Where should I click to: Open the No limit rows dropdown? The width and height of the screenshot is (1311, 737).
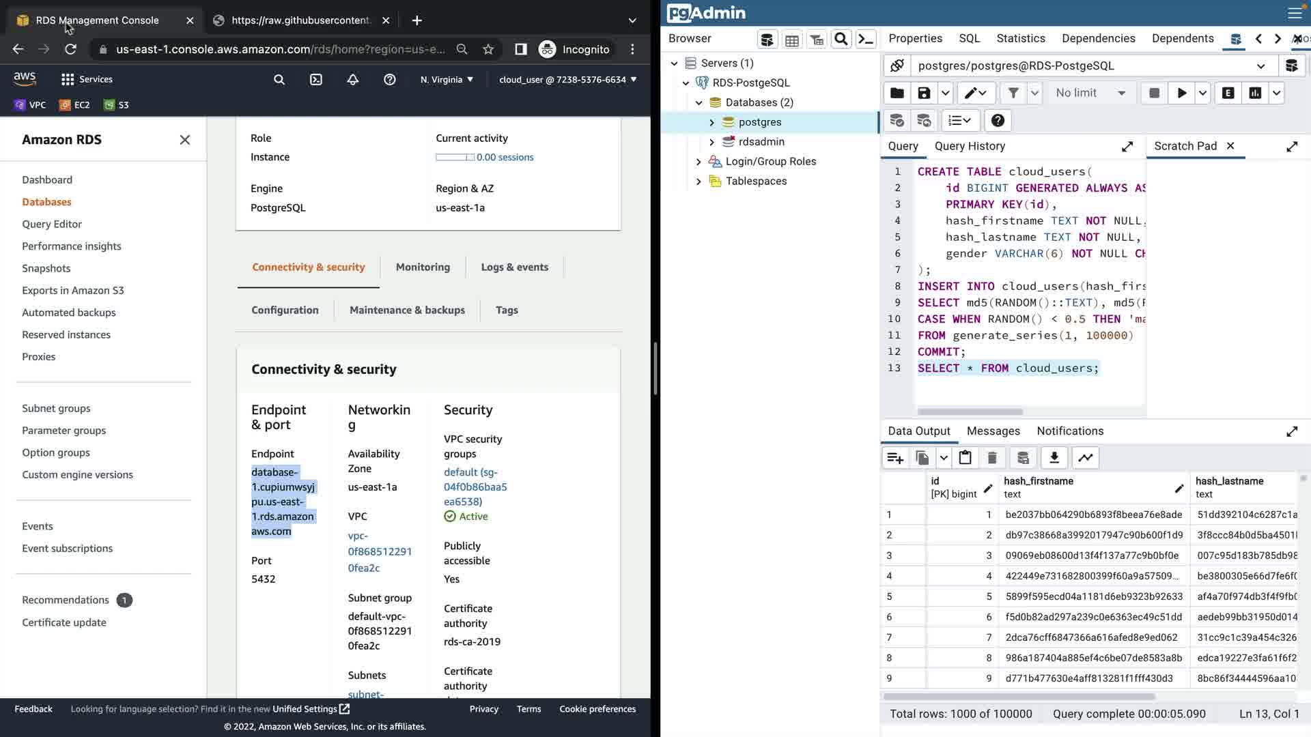[1090, 93]
